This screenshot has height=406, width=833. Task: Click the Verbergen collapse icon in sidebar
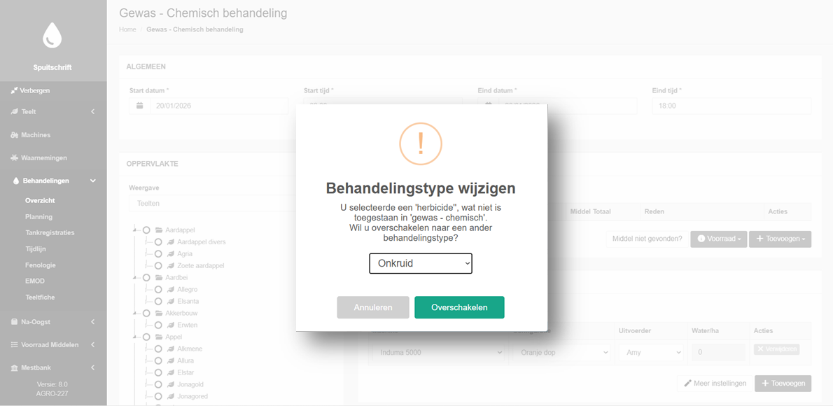(x=14, y=91)
